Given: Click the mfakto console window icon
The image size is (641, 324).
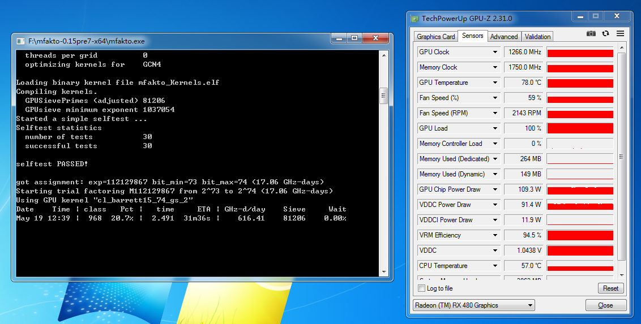Looking at the screenshot, I should coord(20,41).
